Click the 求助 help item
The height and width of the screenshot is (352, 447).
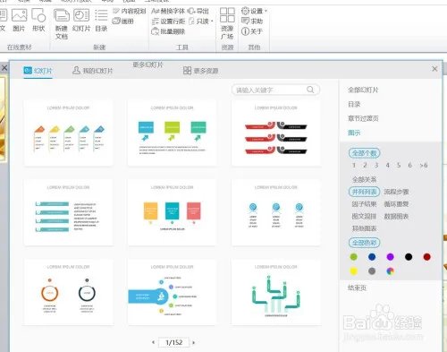pos(252,21)
